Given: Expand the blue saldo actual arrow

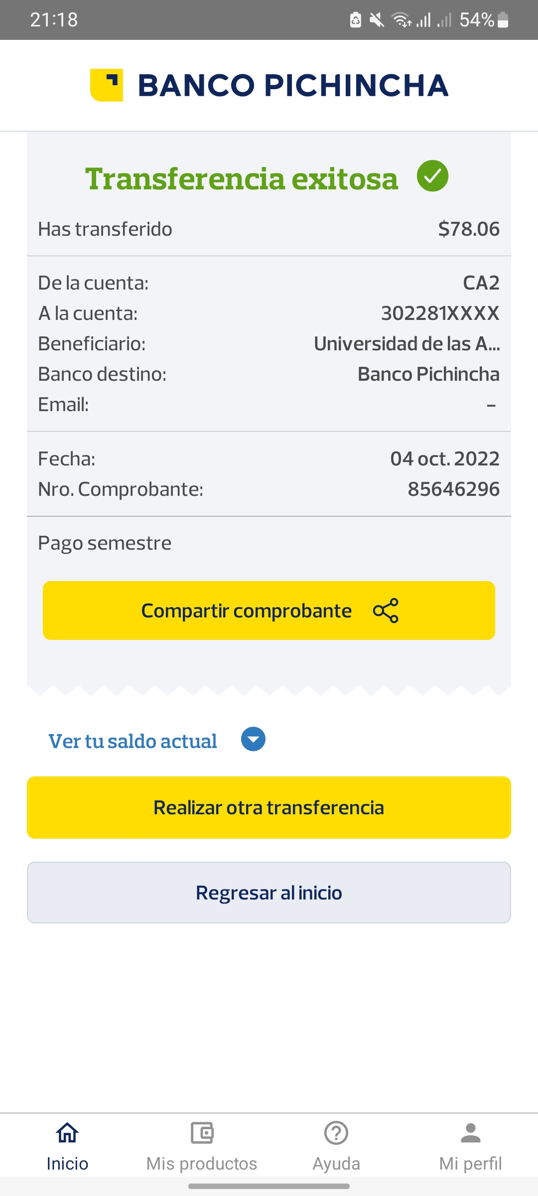Looking at the screenshot, I should (253, 739).
